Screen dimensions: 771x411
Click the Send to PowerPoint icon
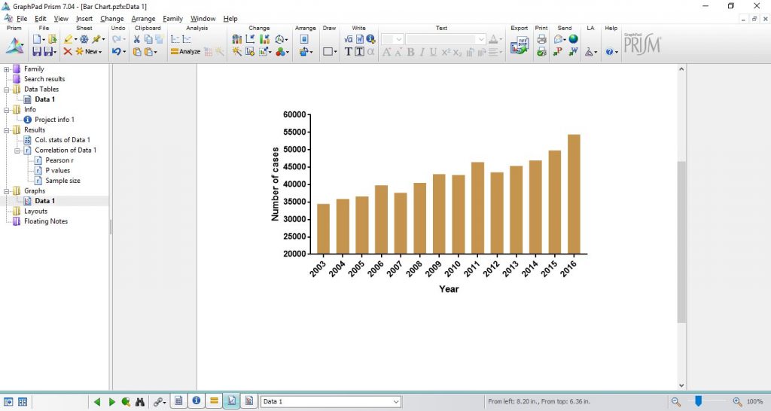[x=559, y=52]
